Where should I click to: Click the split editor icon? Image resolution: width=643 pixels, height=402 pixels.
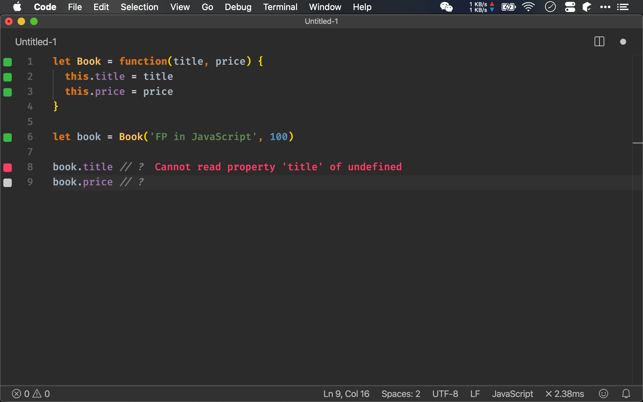pyautogui.click(x=599, y=42)
